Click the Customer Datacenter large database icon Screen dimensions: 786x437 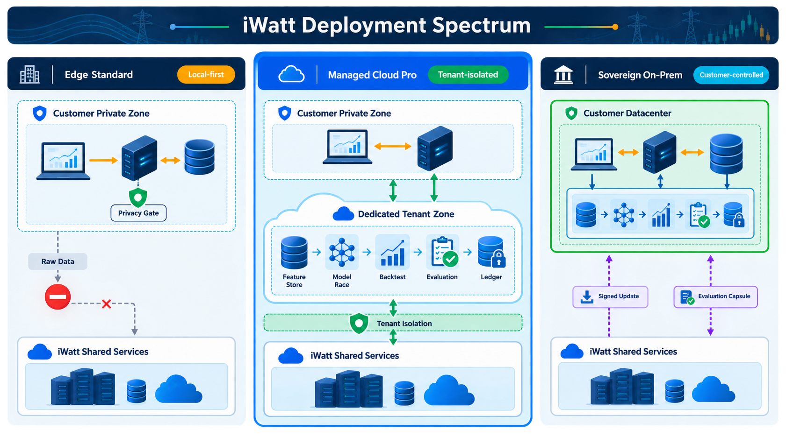pos(726,154)
